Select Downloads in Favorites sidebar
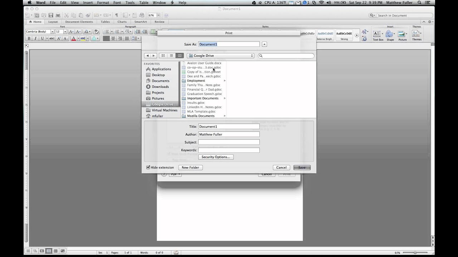The width and height of the screenshot is (458, 257). [160, 87]
